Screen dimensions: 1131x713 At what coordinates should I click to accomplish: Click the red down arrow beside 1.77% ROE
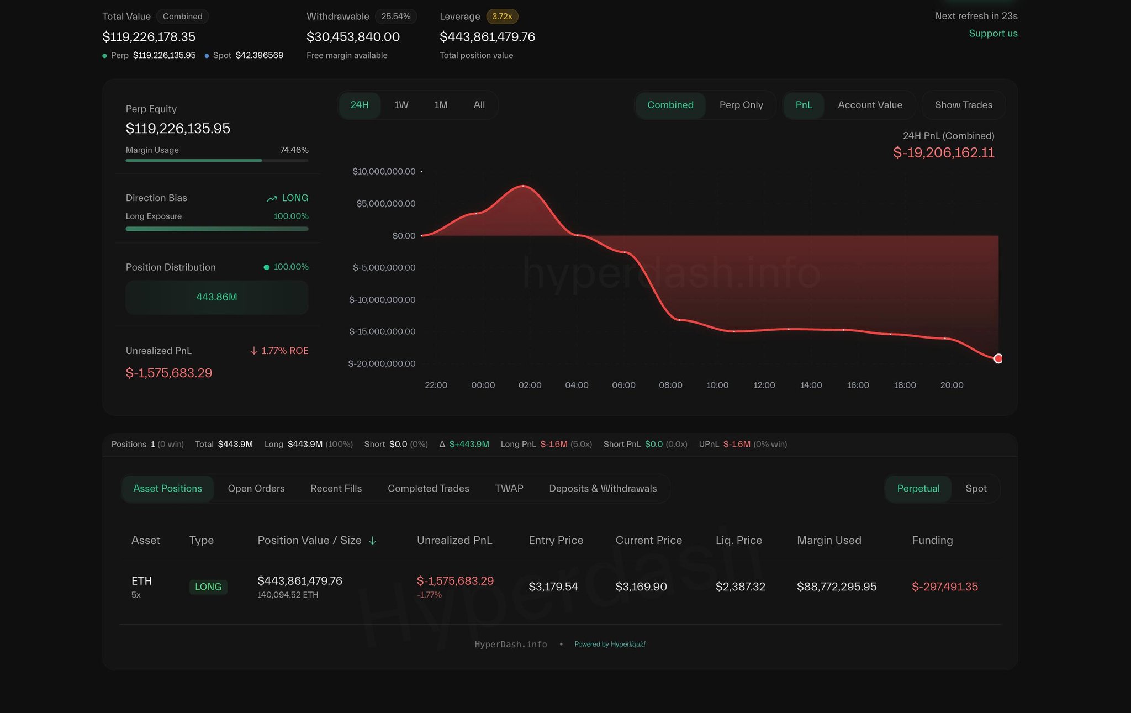[254, 351]
